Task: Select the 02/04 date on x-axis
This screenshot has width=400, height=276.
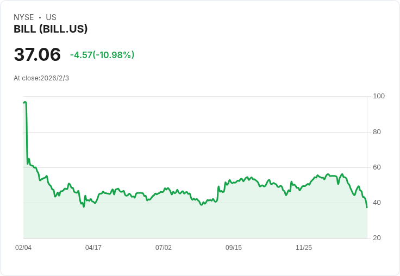Action: coord(23,248)
